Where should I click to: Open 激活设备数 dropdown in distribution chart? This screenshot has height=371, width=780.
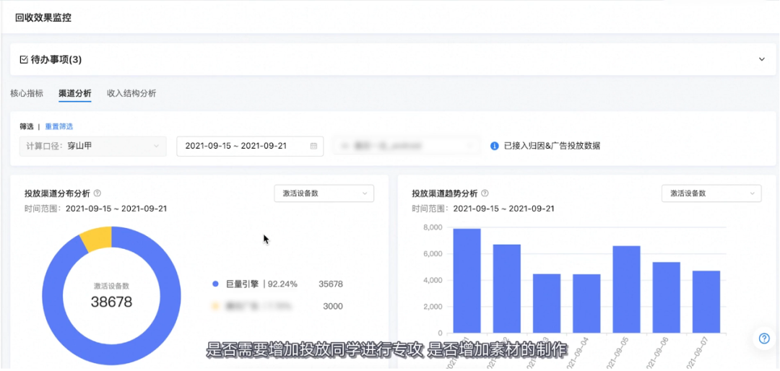click(x=324, y=193)
